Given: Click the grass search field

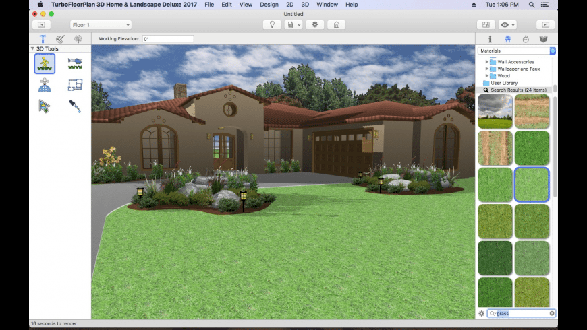Looking at the screenshot, I should (521, 314).
